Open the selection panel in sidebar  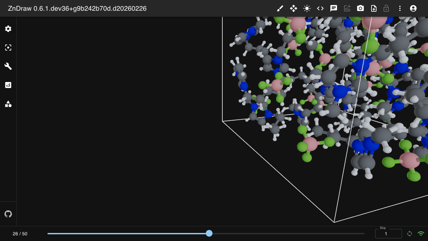8,48
